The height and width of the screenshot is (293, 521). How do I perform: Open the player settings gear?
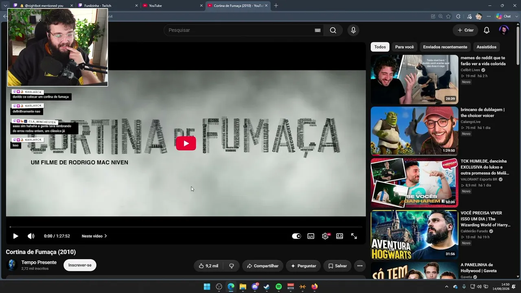(325, 236)
